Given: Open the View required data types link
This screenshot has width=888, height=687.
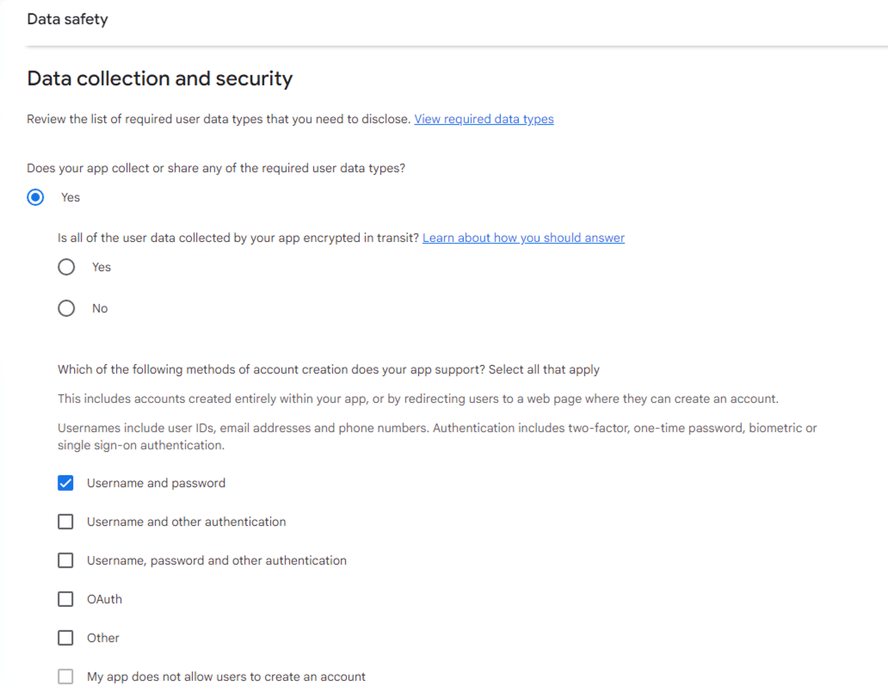Looking at the screenshot, I should [x=484, y=120].
